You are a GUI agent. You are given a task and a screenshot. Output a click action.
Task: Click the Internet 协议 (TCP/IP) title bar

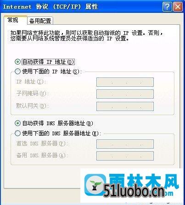(50, 7)
